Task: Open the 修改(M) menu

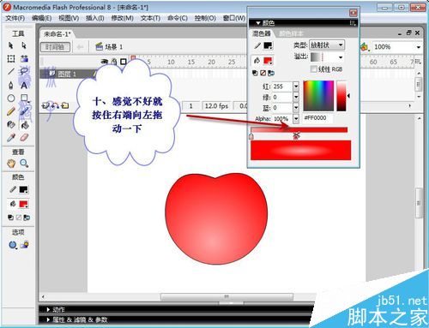Action: click(x=122, y=18)
